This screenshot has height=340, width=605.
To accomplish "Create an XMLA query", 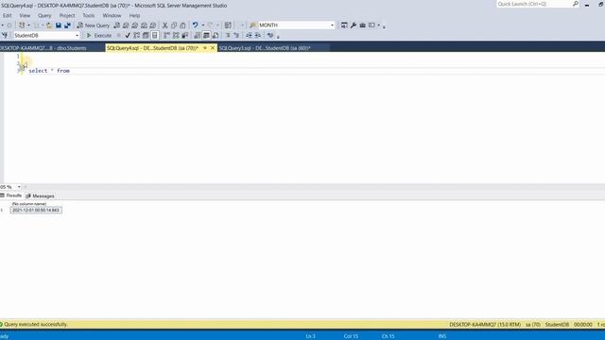I will pyautogui.click(x=144, y=25).
